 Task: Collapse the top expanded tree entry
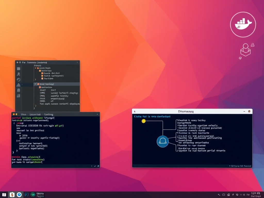tap(35, 68)
